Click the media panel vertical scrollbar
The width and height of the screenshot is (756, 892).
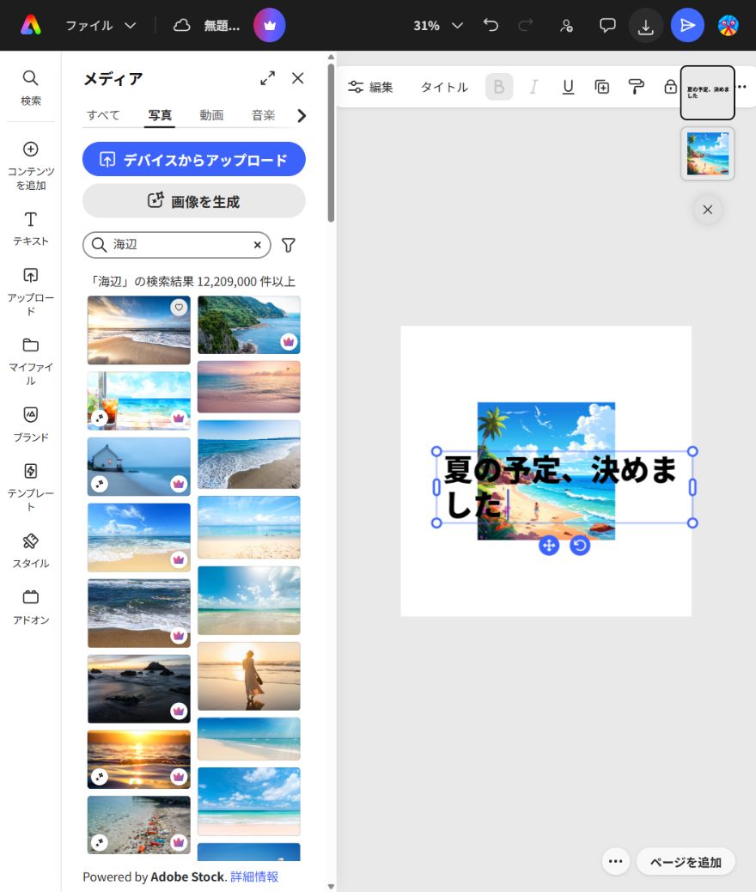(x=331, y=142)
